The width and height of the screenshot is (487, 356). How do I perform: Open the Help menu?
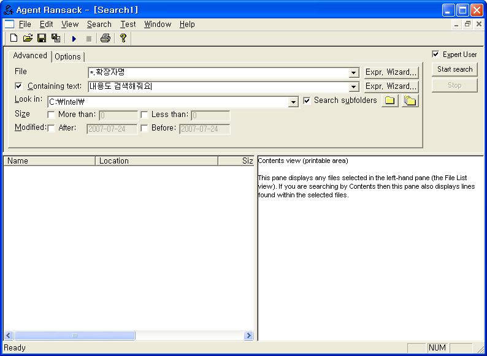coord(187,25)
